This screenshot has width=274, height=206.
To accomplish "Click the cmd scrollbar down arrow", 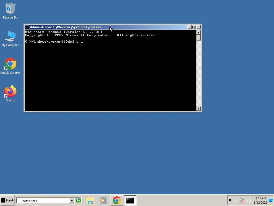I will click(198, 109).
